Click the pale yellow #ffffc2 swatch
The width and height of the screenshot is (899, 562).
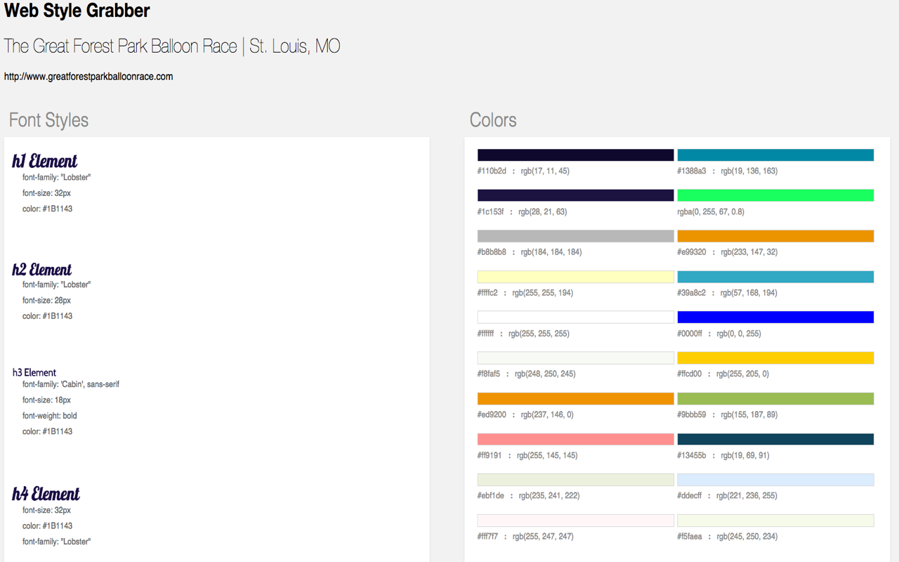click(575, 277)
